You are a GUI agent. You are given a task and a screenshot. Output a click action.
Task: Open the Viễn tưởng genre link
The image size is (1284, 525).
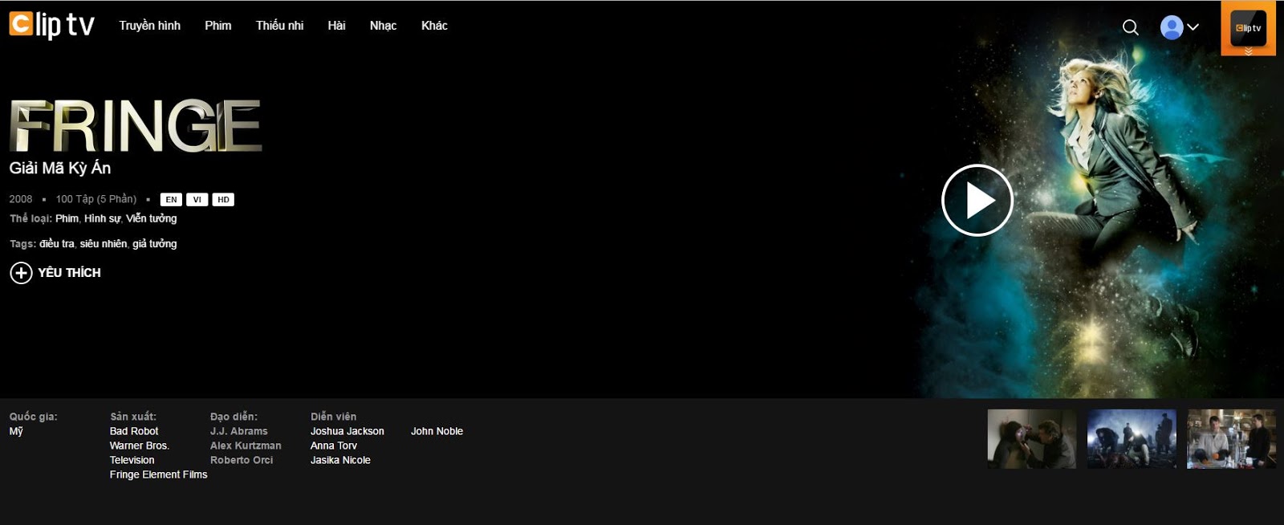[151, 218]
